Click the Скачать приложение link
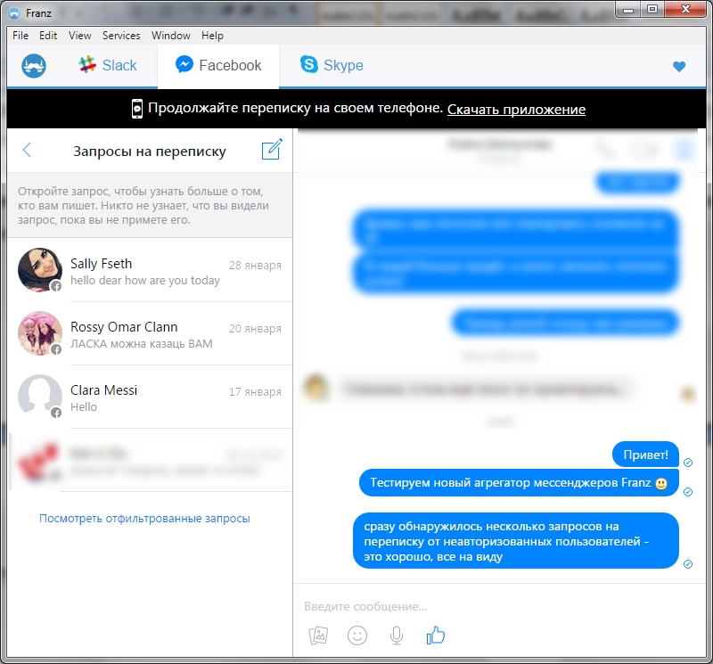 [516, 109]
